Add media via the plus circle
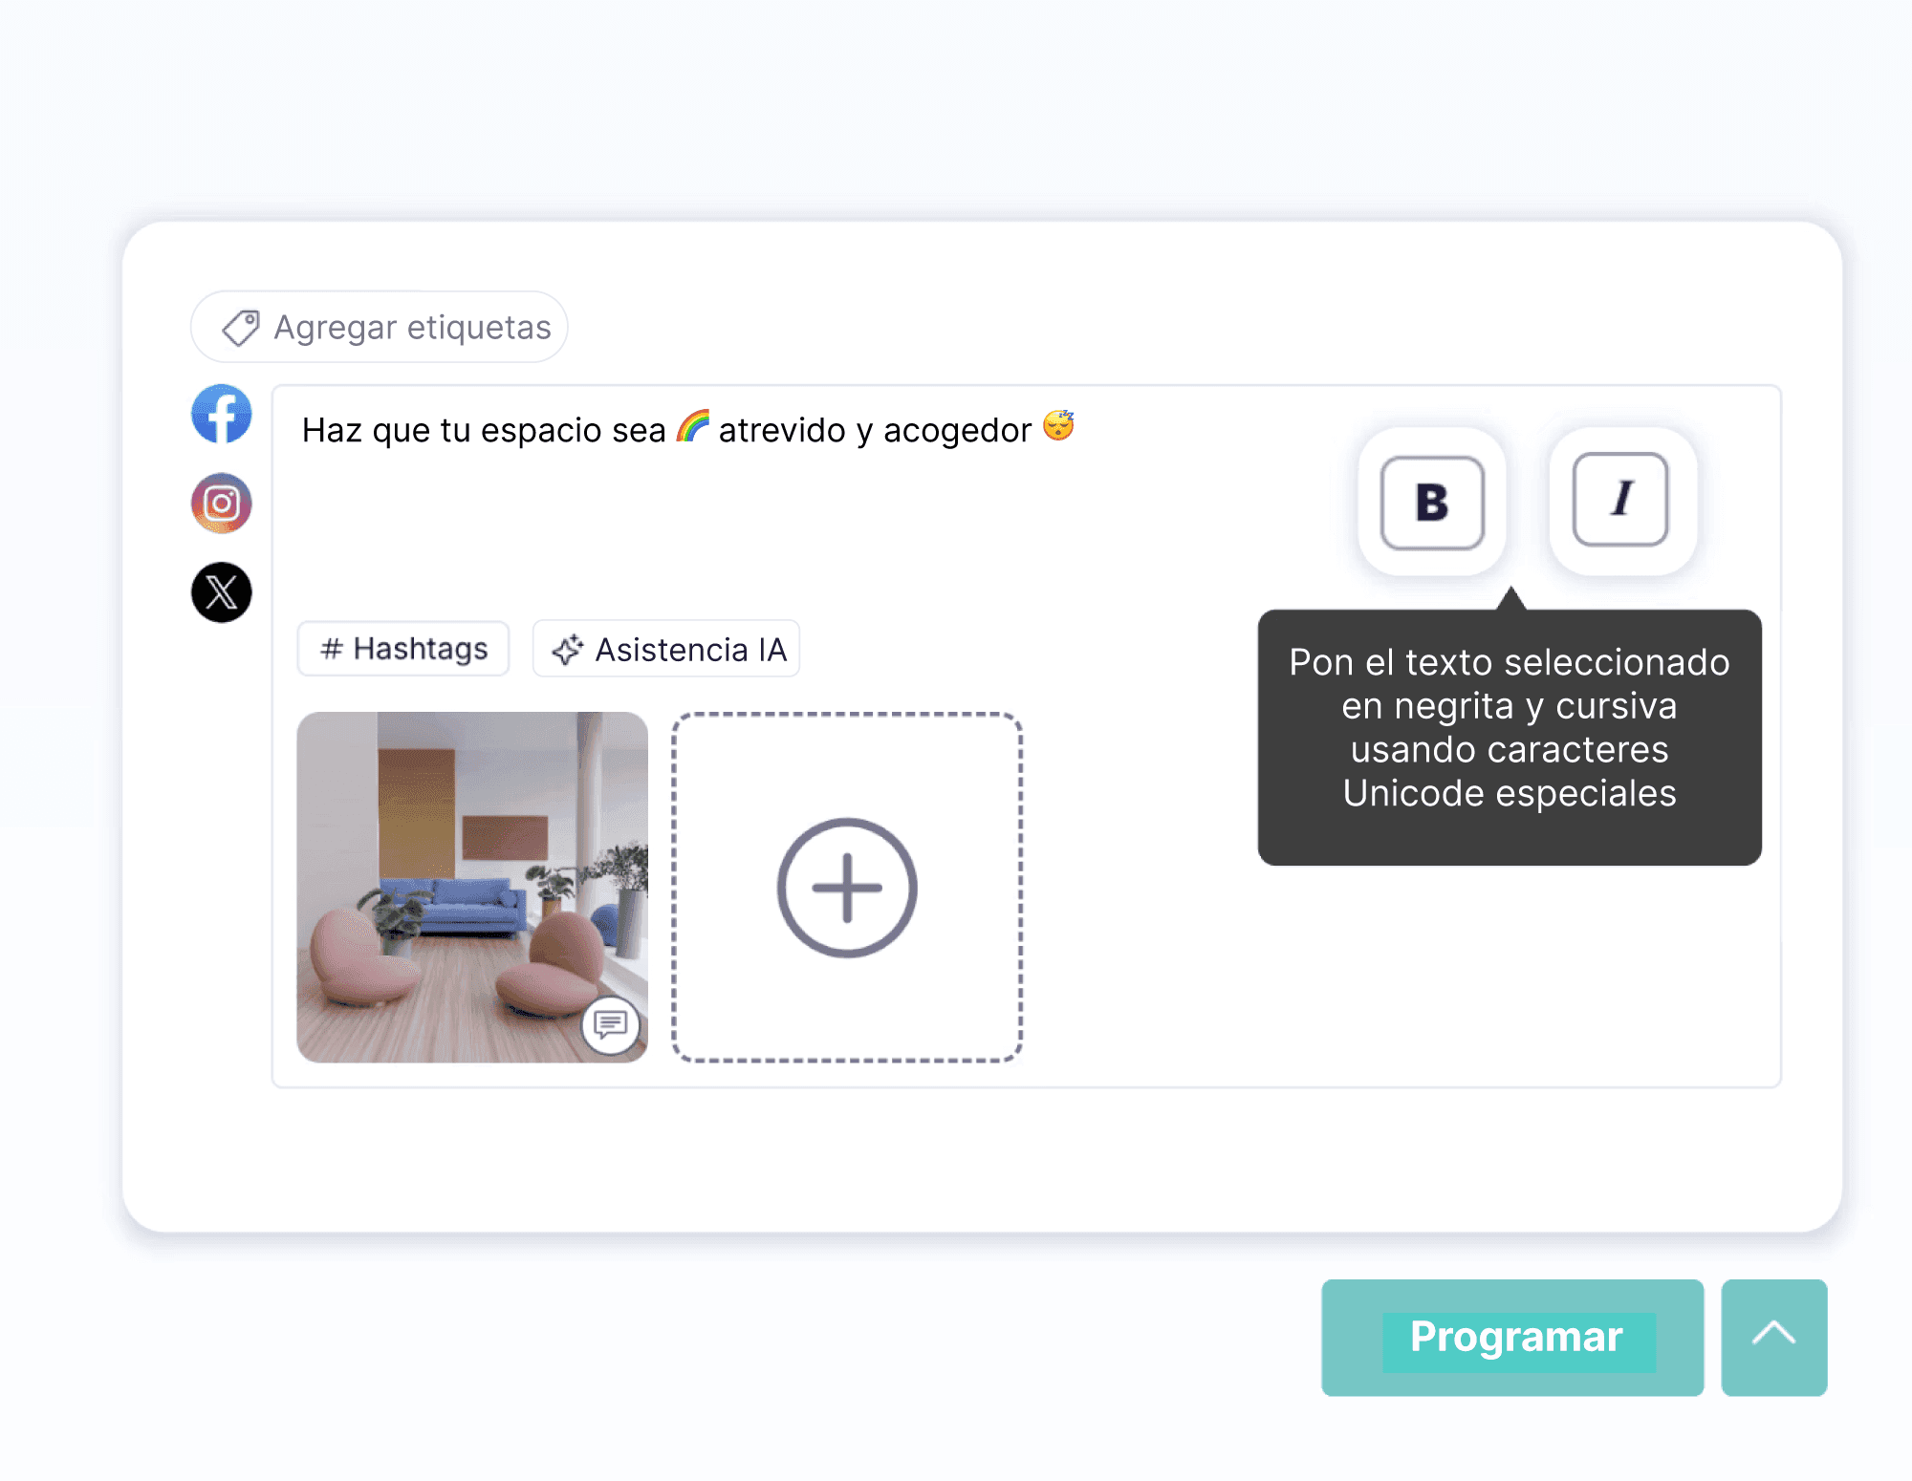Viewport: 1912px width, 1481px height. point(847,888)
